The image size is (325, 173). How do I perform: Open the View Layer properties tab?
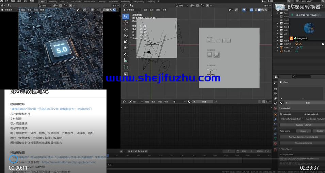(x=275, y=99)
